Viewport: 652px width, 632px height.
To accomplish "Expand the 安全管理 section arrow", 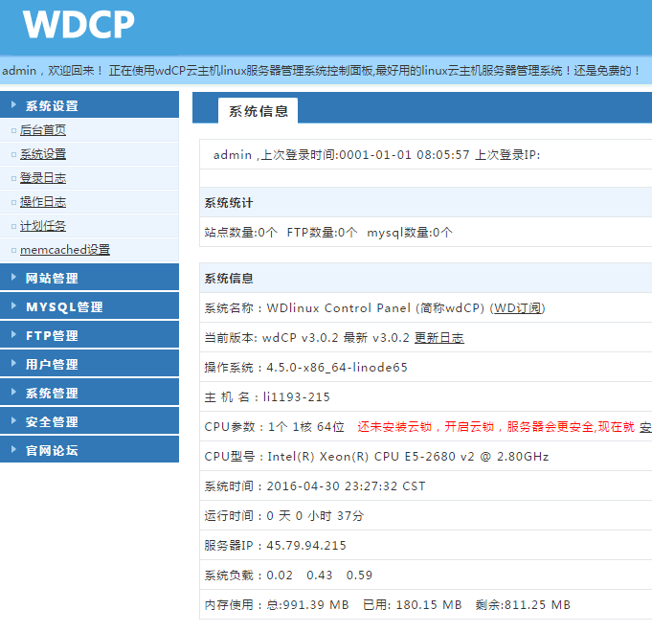I will [x=13, y=420].
